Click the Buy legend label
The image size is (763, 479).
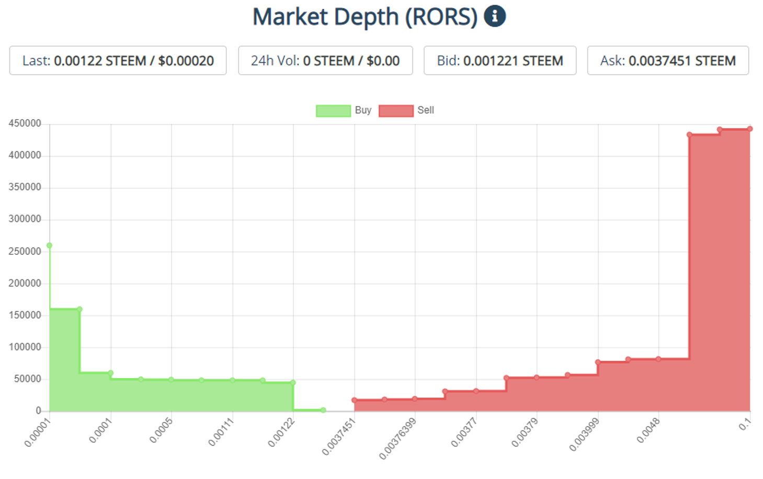pyautogui.click(x=363, y=110)
